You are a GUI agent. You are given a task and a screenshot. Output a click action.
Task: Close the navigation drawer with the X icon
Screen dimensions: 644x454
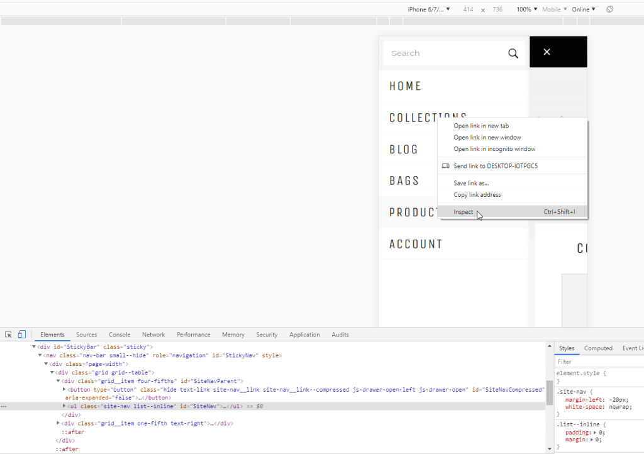[547, 52]
